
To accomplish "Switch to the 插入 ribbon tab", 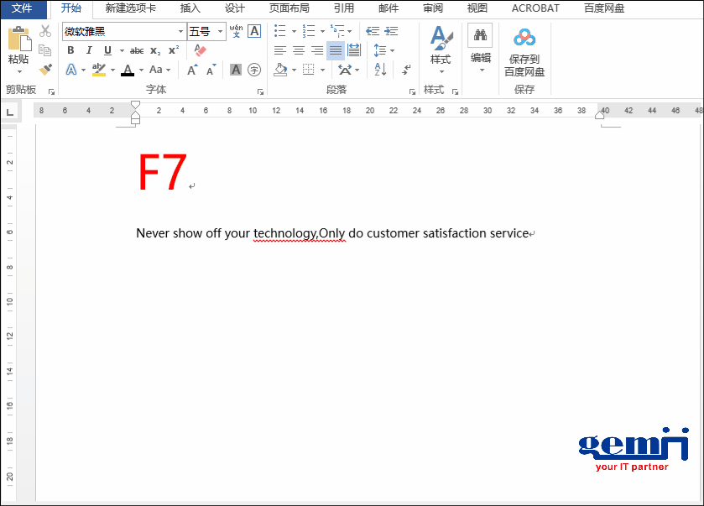I will (190, 8).
